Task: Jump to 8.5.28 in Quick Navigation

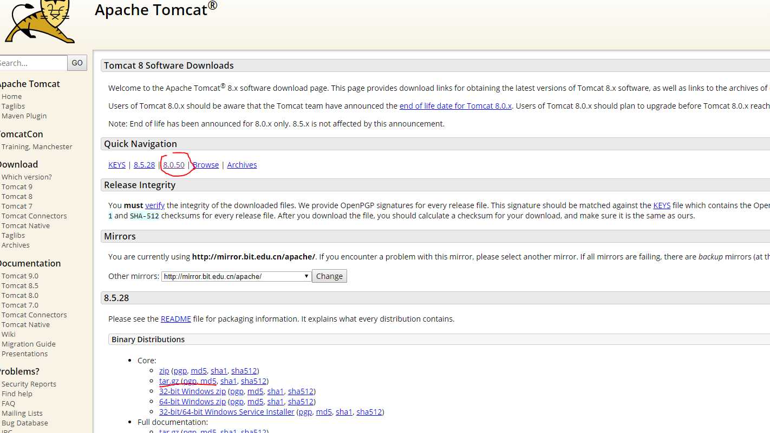Action: 144,165
